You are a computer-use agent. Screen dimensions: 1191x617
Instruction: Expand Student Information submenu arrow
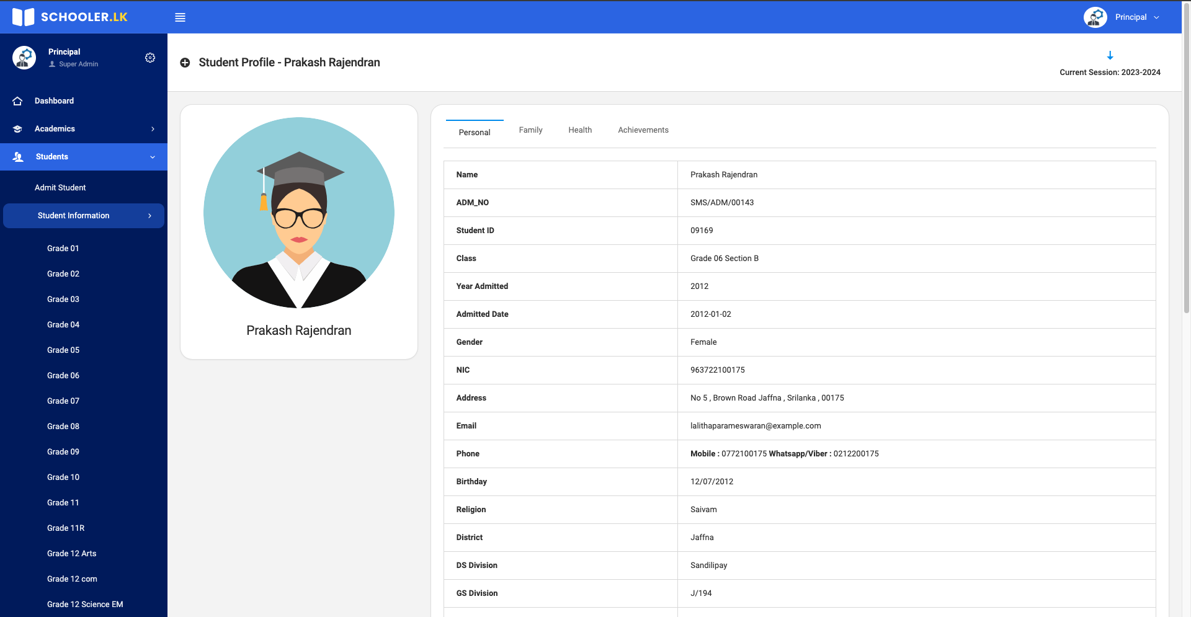pyautogui.click(x=149, y=216)
